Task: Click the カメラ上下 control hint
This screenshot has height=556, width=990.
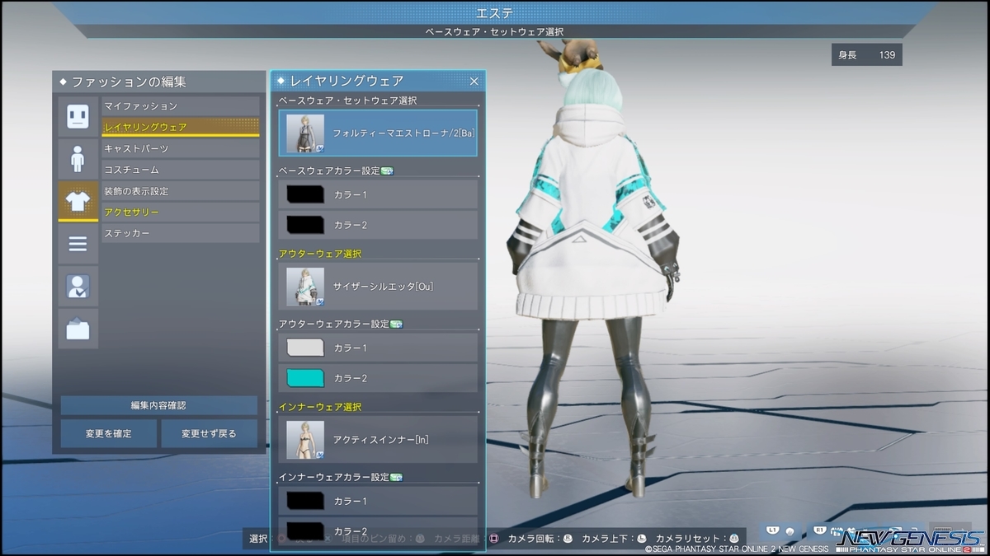Action: coord(614,539)
